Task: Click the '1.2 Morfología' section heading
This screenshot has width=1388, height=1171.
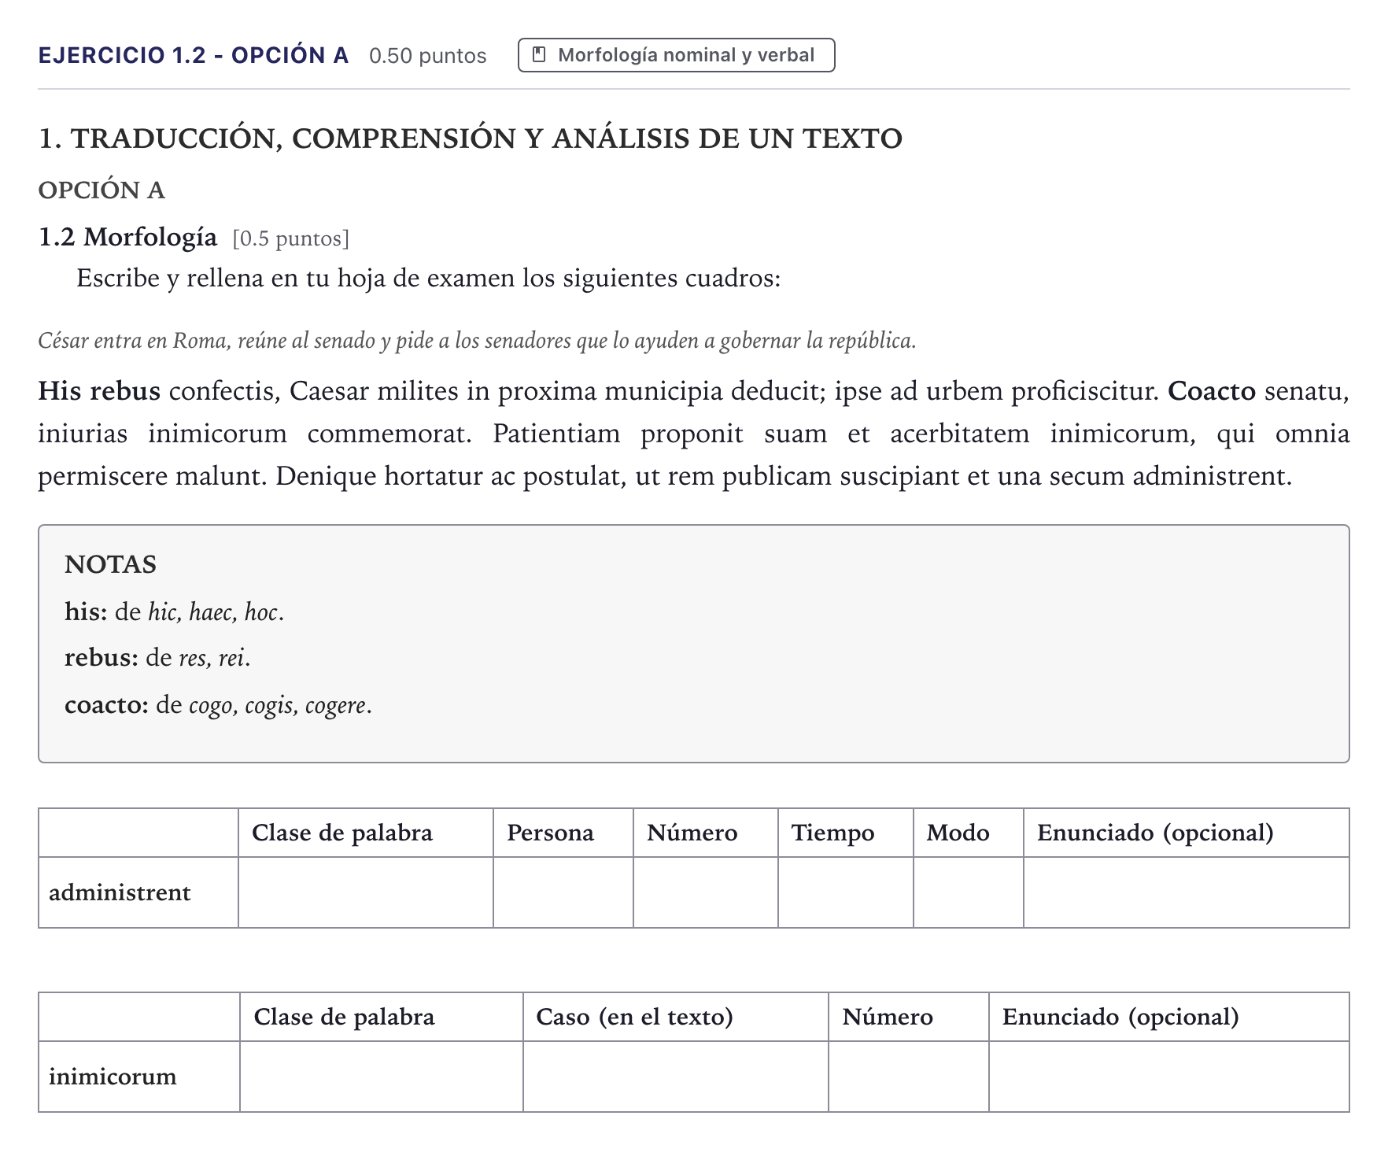Action: [127, 237]
